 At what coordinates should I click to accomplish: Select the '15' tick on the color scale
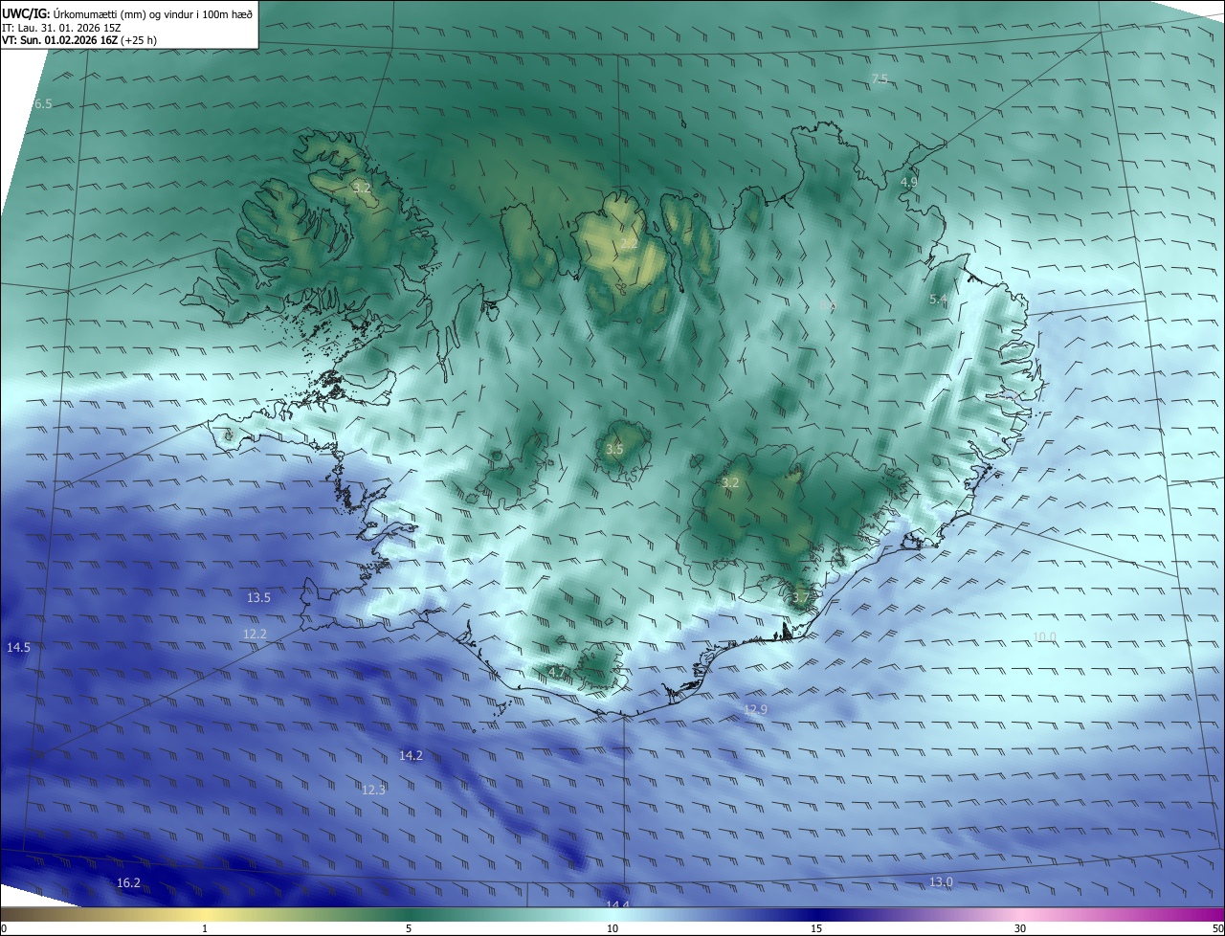click(816, 928)
